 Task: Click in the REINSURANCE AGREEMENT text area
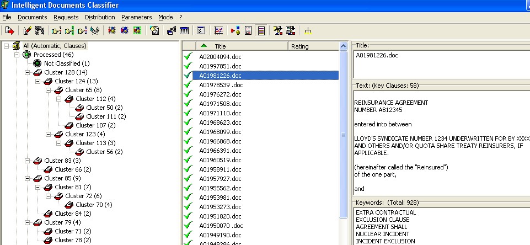[442, 142]
